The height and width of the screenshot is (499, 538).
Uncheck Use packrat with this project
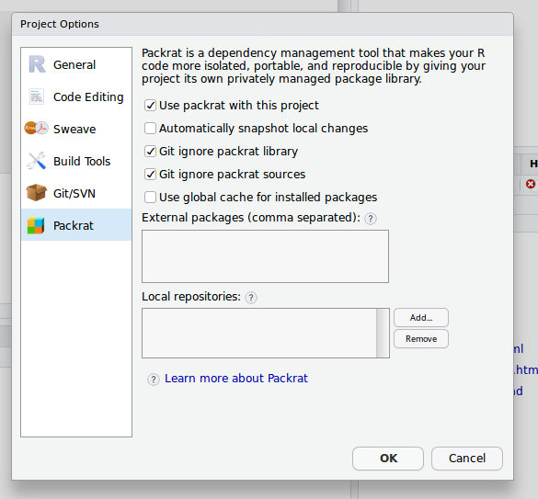point(150,106)
